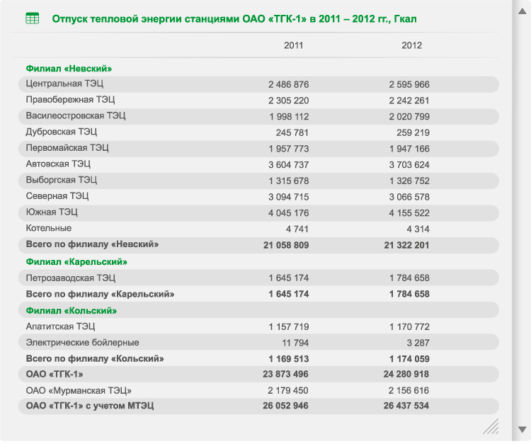The image size is (531, 444).
Task: Click the 2011 column header
Action: tap(293, 45)
